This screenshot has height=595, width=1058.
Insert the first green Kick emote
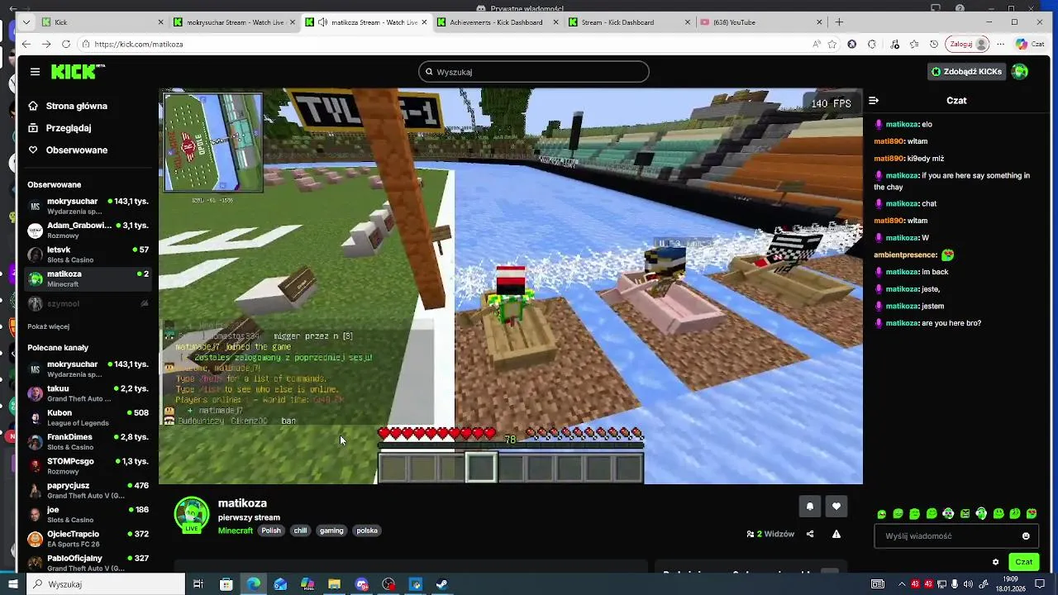(882, 514)
